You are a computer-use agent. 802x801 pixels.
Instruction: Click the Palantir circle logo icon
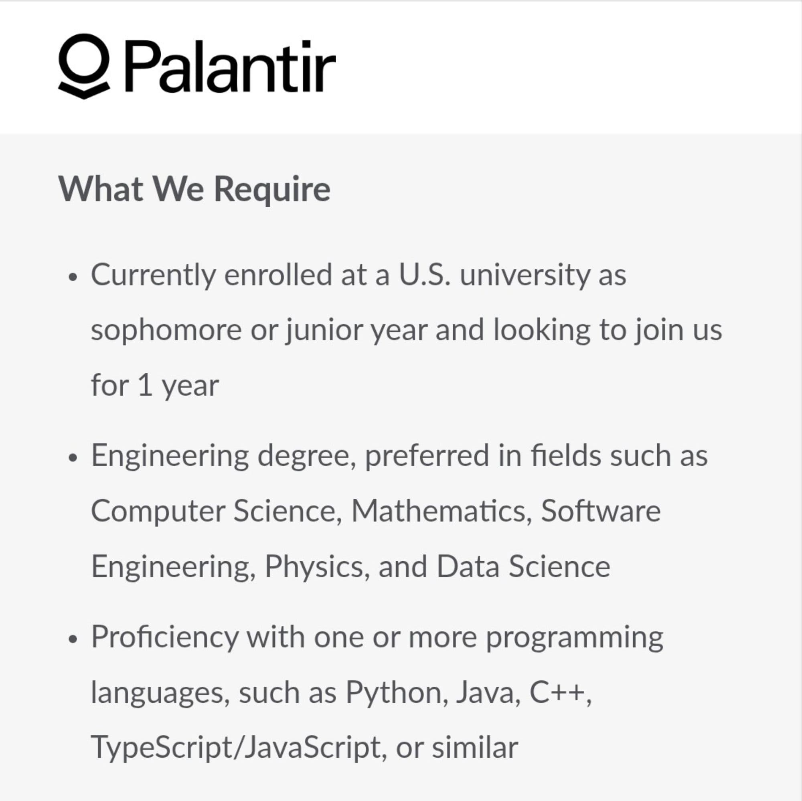84,66
